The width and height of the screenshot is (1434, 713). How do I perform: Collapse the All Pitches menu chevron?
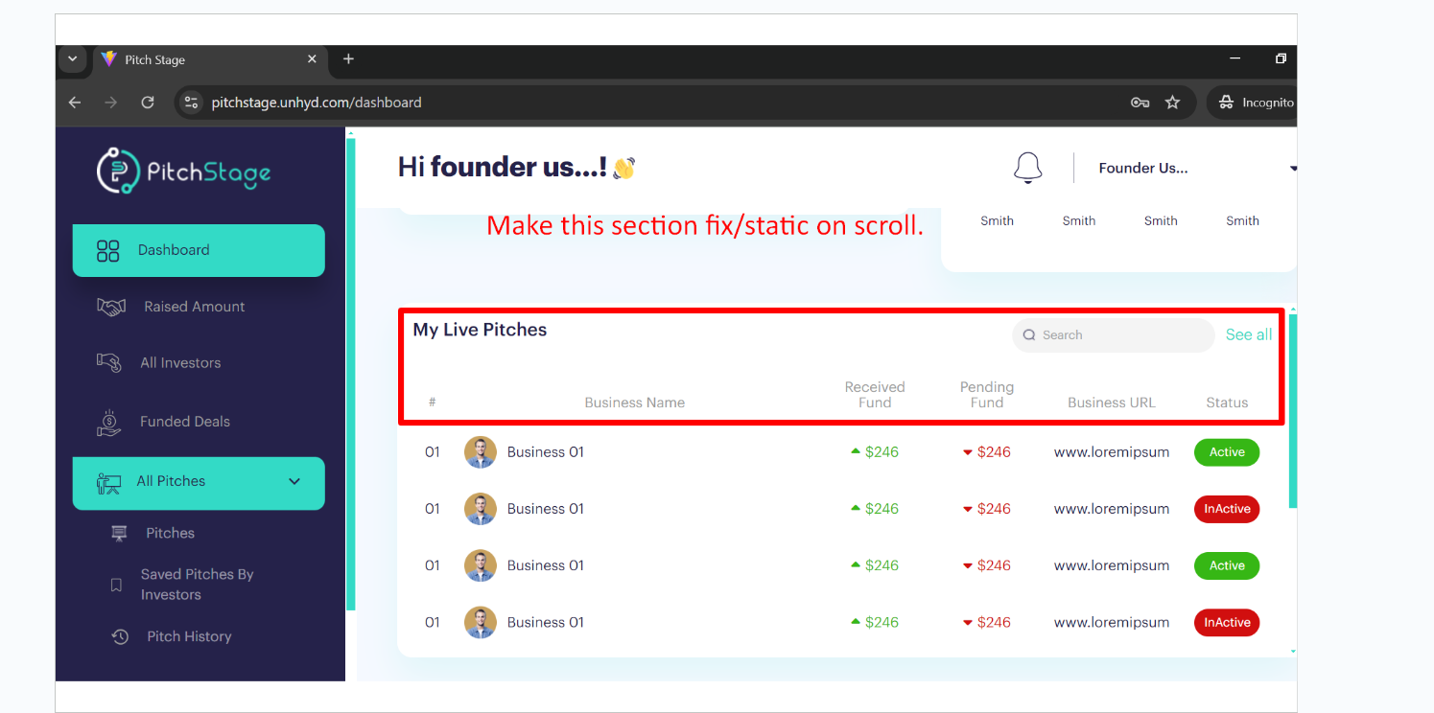point(294,481)
